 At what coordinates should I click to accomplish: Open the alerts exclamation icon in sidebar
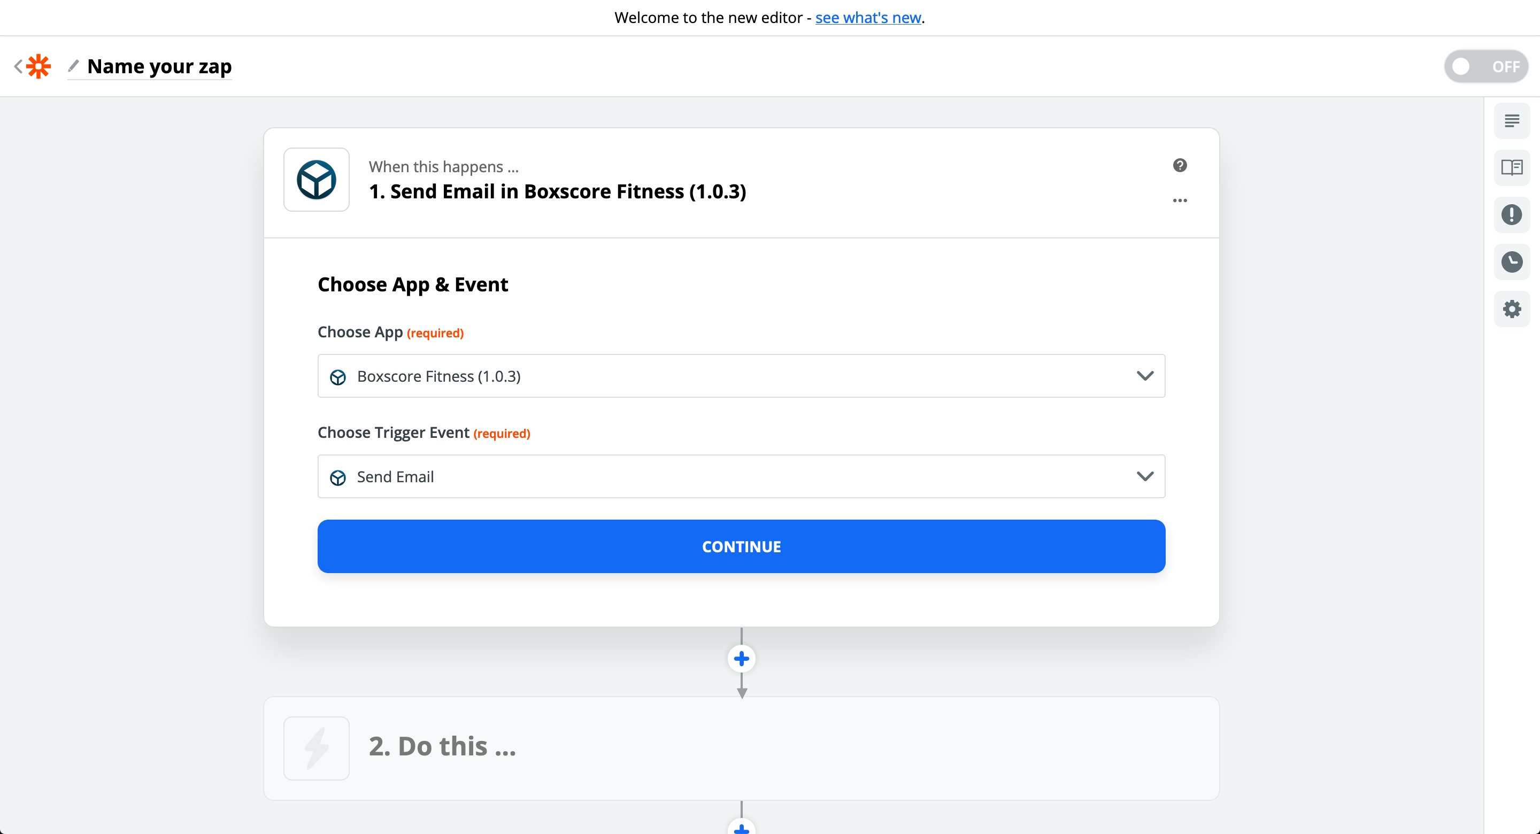point(1512,214)
